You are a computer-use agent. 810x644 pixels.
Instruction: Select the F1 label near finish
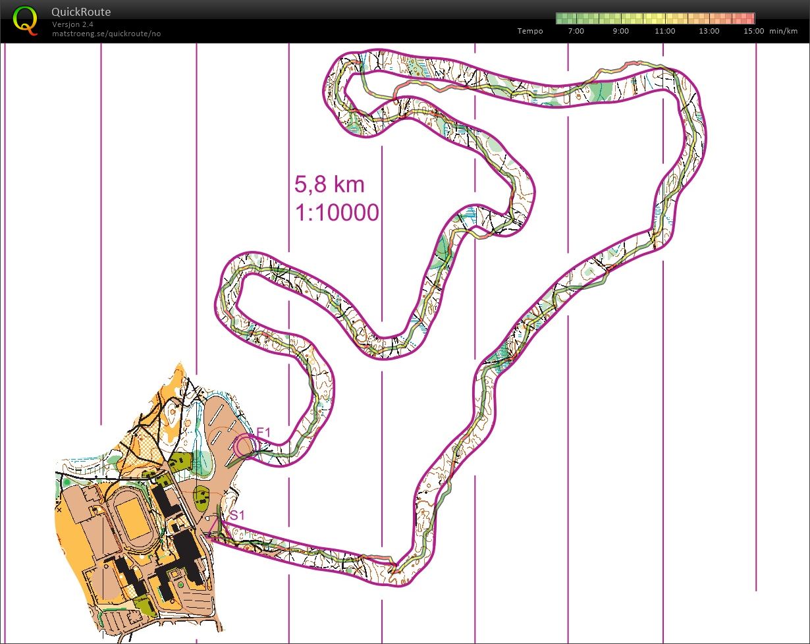[x=263, y=432]
